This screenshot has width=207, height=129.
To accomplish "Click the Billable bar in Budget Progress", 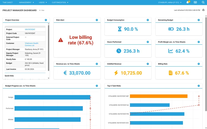I will point(48,119).
